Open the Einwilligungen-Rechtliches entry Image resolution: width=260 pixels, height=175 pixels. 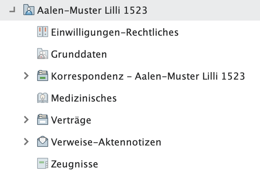[115, 32]
